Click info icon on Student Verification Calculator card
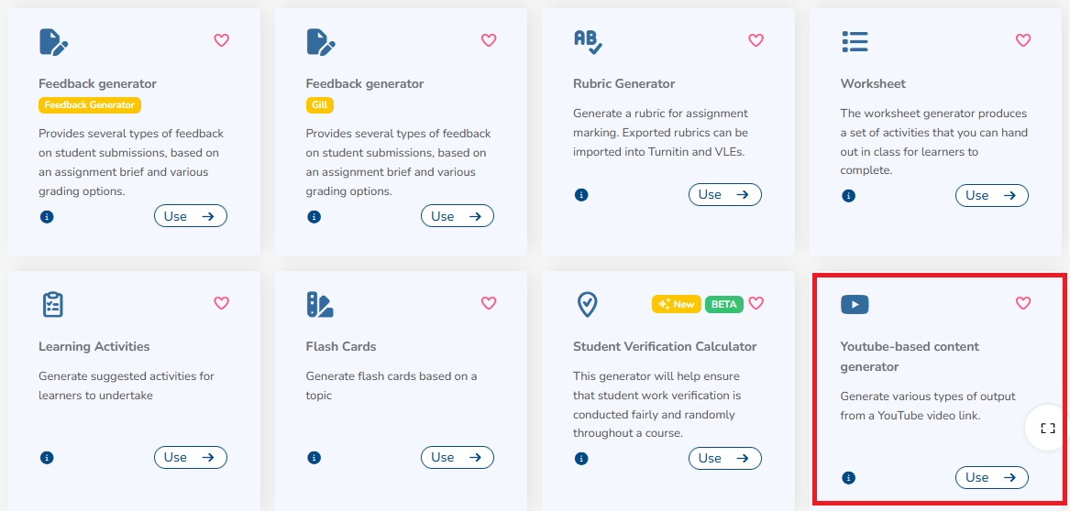Image resolution: width=1070 pixels, height=511 pixels. pyautogui.click(x=581, y=458)
